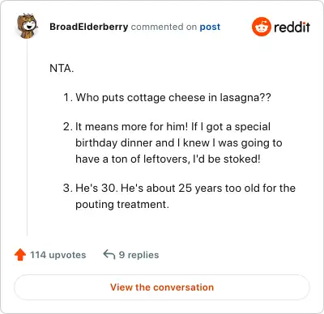Click the 'pouting treatment.' line

(x=122, y=204)
